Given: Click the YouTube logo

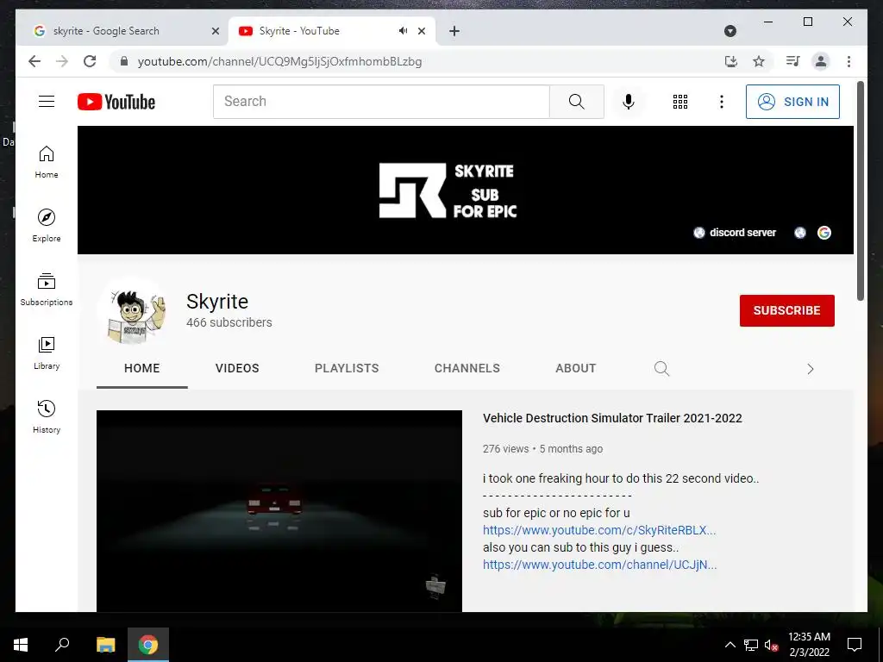Looking at the screenshot, I should click(x=116, y=102).
